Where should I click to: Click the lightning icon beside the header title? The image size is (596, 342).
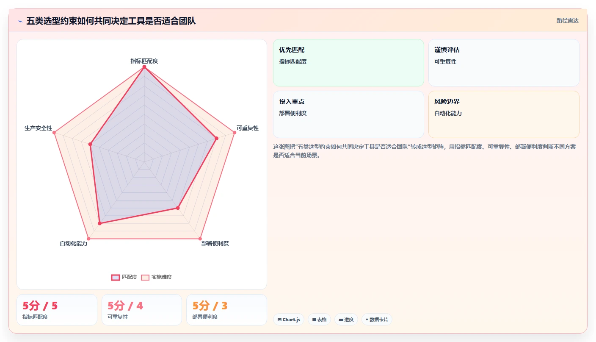[x=20, y=21]
